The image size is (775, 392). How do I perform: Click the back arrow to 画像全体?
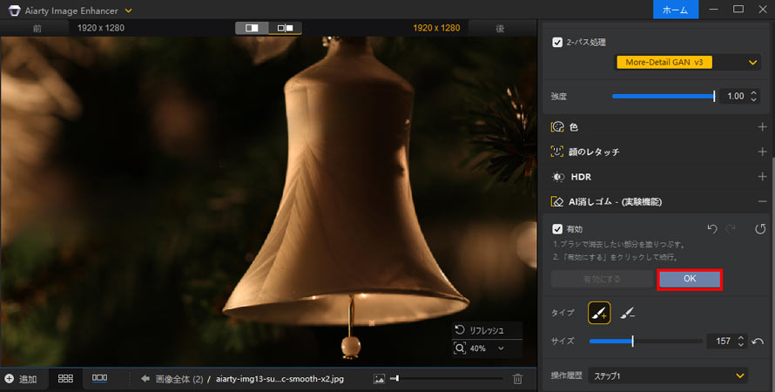(145, 379)
